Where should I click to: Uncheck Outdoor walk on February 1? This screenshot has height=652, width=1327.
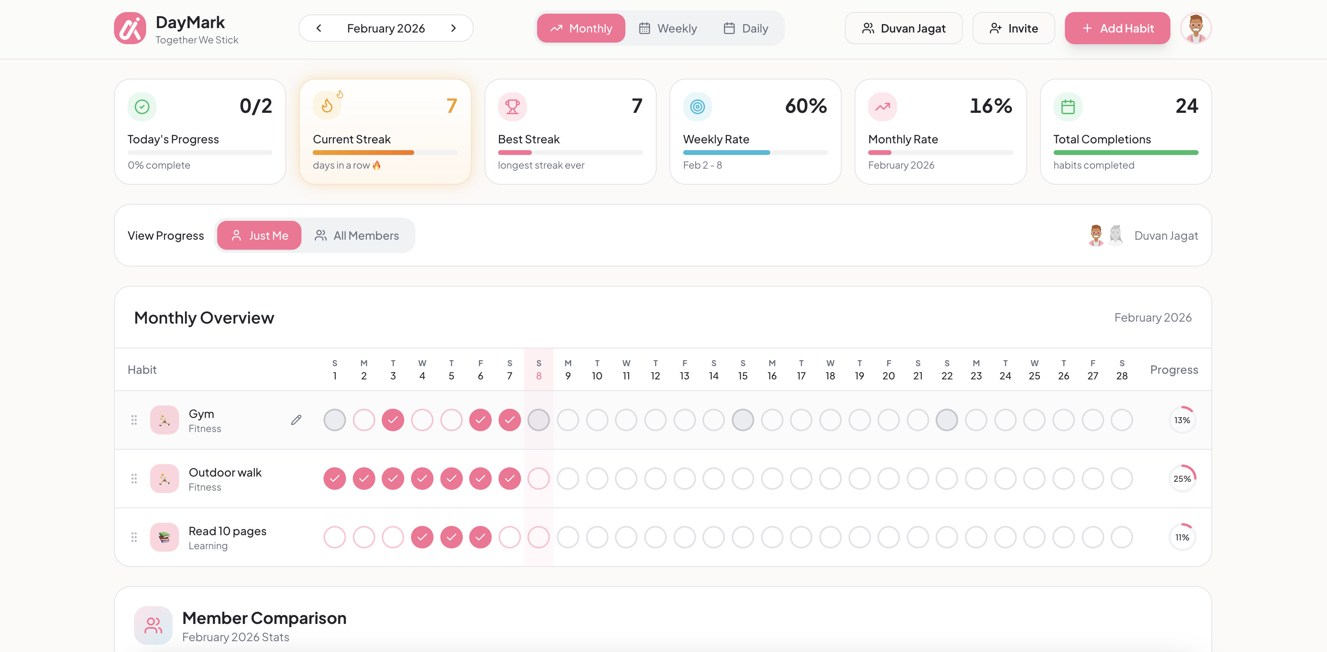tap(334, 478)
